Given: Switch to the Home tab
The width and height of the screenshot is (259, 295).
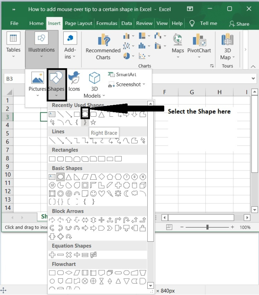Looking at the screenshot, I should pyautogui.click(x=36, y=23).
